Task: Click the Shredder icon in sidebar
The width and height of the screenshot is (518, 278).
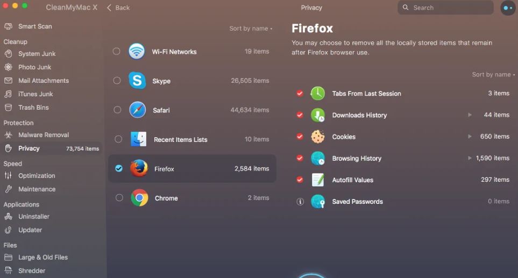Action: [x=8, y=270]
